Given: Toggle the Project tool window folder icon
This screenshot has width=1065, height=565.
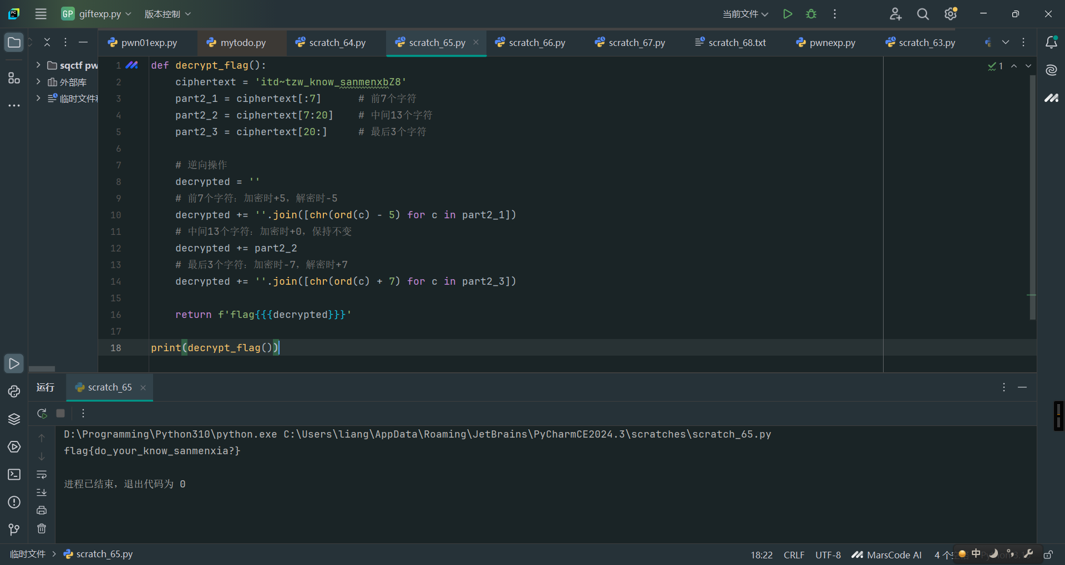Looking at the screenshot, I should [x=14, y=43].
